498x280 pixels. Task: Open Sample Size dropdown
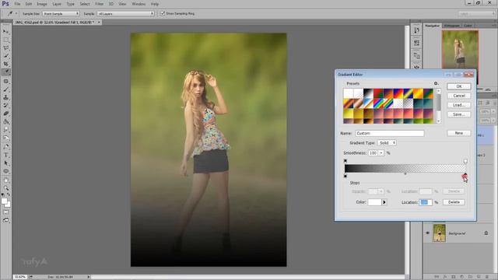[x=61, y=14]
